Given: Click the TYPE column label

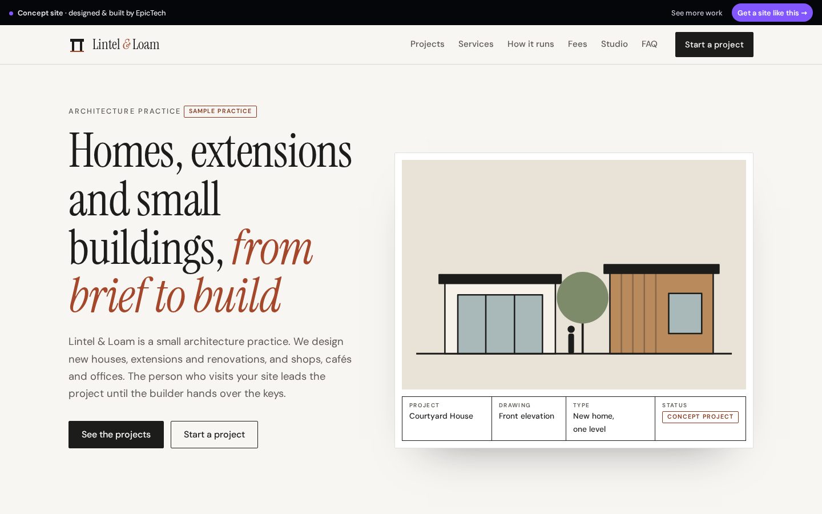Looking at the screenshot, I should pos(581,405).
